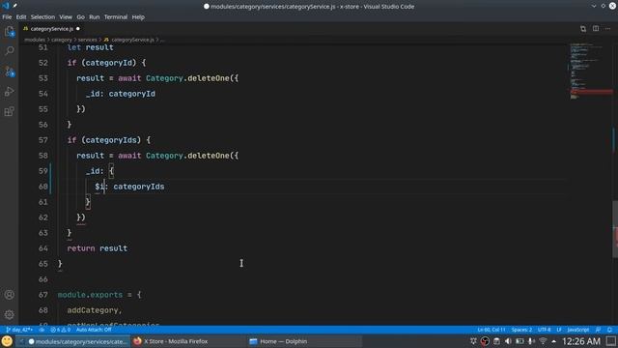Click the volume icon in system tray

coord(508,341)
